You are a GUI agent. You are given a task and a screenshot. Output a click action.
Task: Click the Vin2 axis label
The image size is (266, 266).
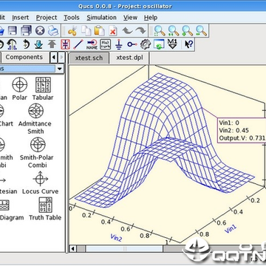[x=116, y=238]
